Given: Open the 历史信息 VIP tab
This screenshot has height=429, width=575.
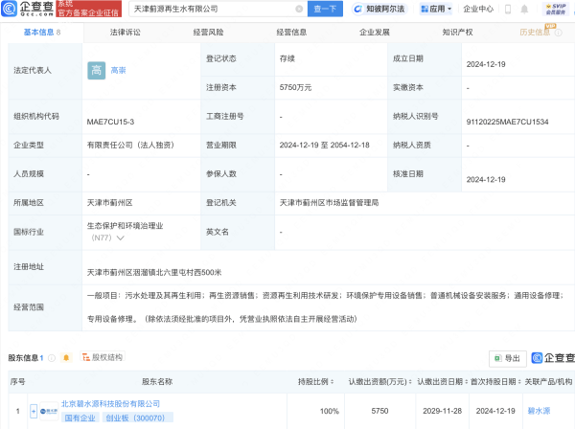Looking at the screenshot, I should pos(535,33).
